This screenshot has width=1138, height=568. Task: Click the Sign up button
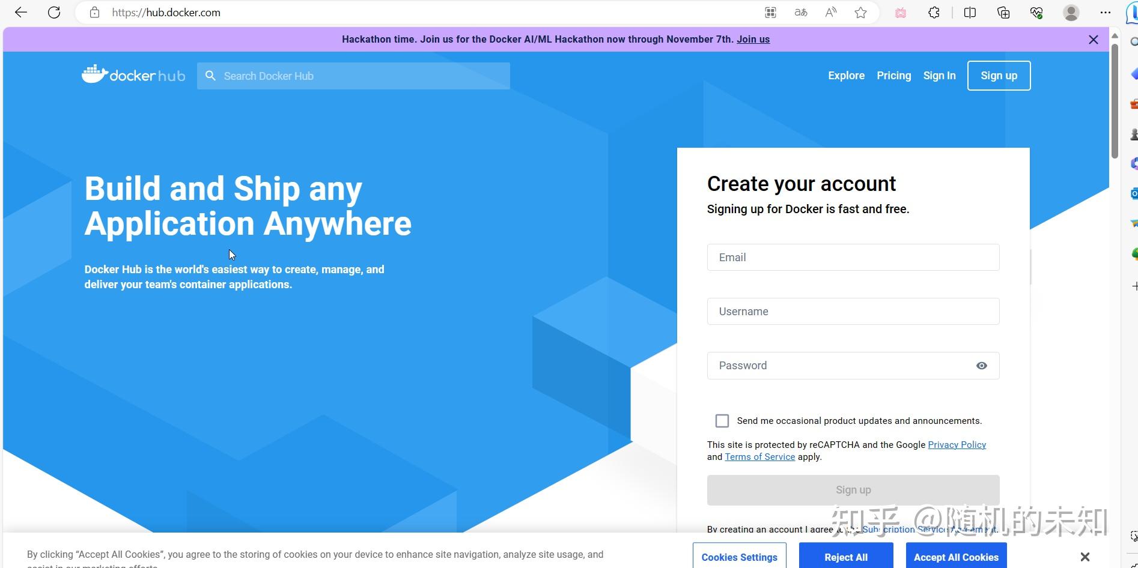998,76
